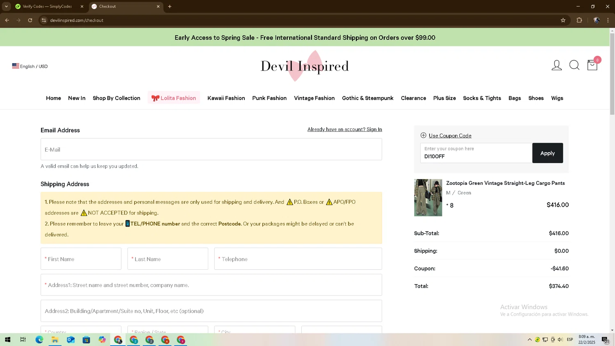Go to the Clearance section
The image size is (615, 346).
pyautogui.click(x=413, y=98)
